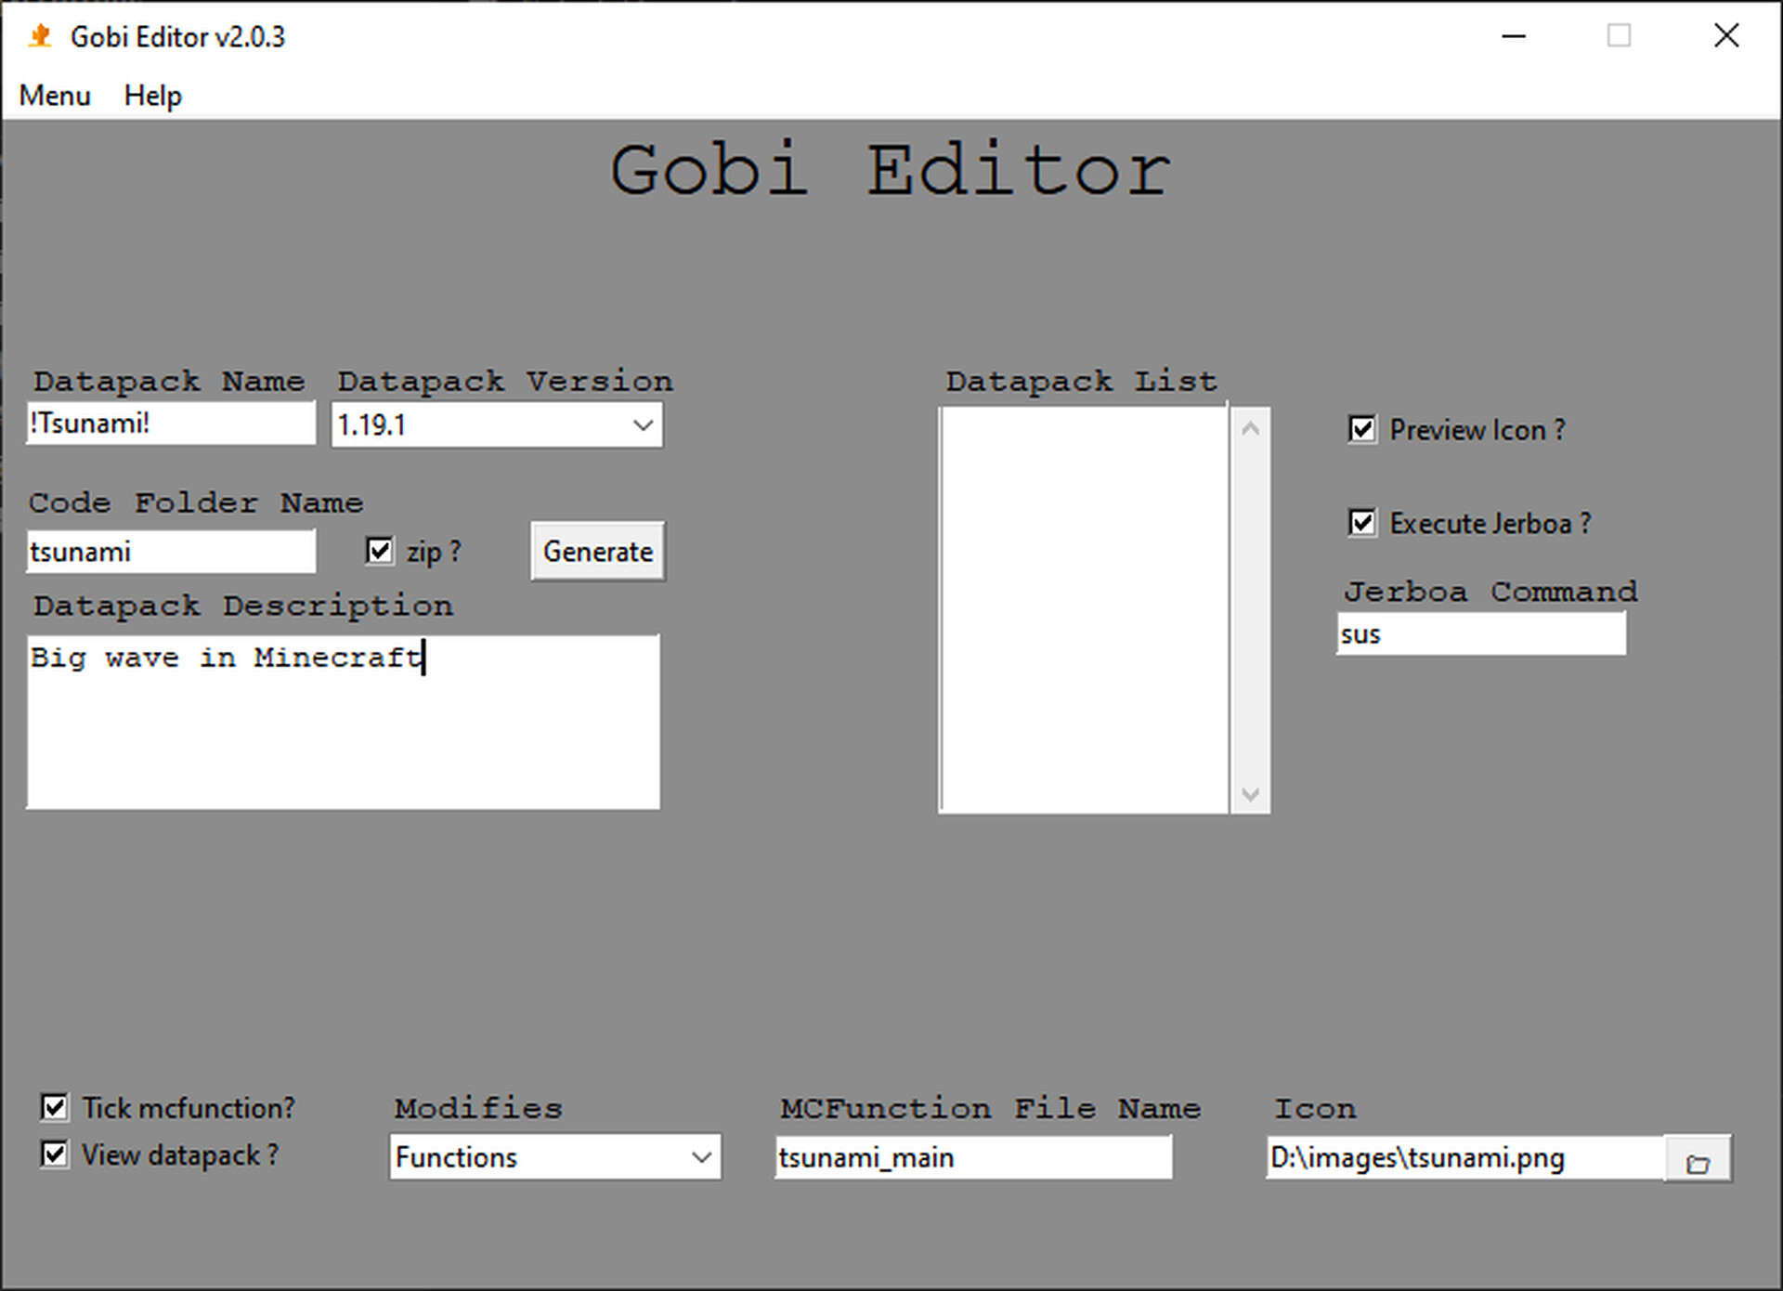Disable View datapack?

pos(54,1154)
